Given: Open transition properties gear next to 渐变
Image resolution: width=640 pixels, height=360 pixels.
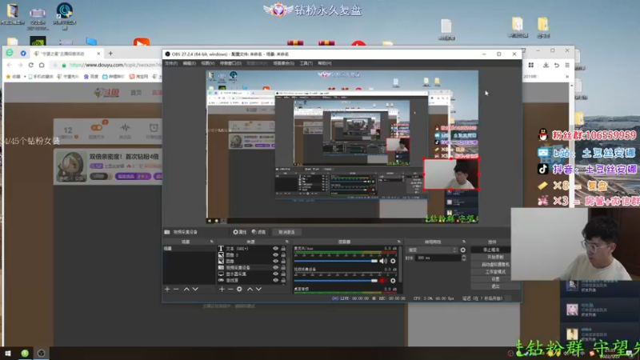Looking at the screenshot, I should point(463,250).
